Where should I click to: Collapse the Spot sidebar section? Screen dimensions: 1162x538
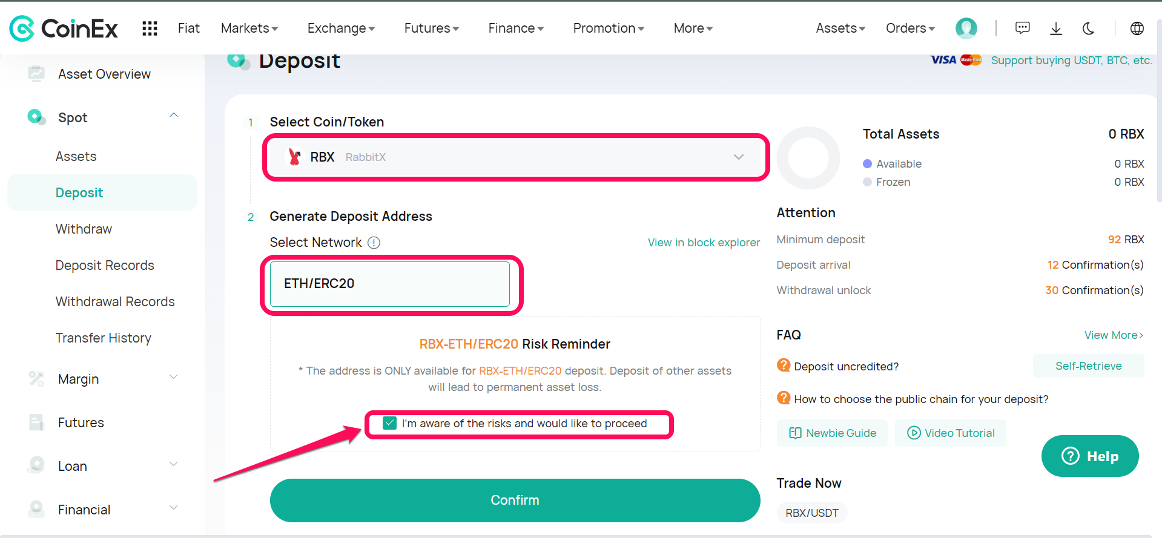[x=174, y=116]
